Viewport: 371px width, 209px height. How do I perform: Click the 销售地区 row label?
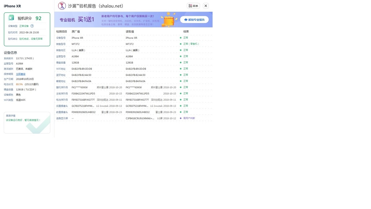point(61,50)
